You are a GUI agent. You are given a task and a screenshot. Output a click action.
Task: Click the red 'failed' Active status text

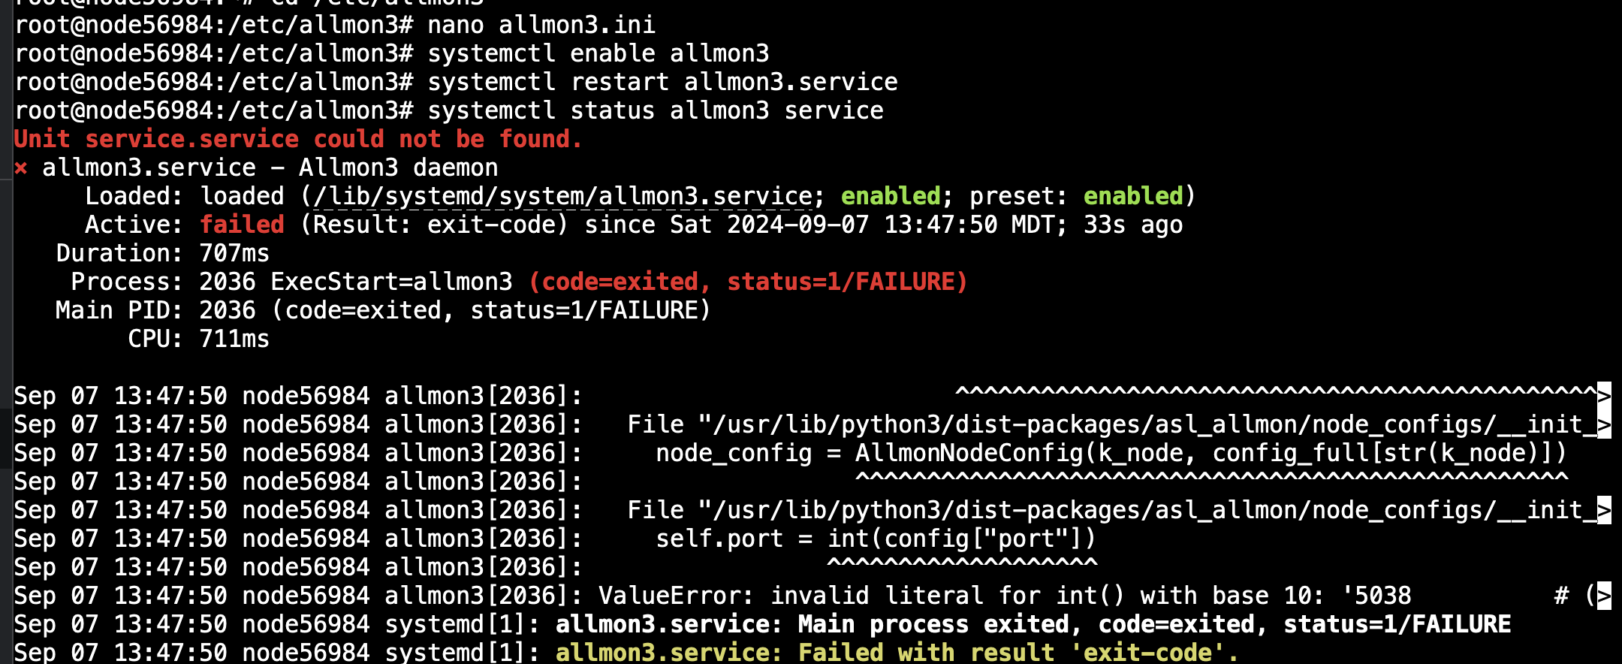[242, 225]
